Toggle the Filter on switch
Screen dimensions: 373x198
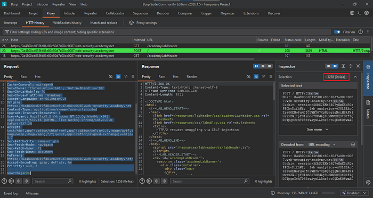(337, 32)
